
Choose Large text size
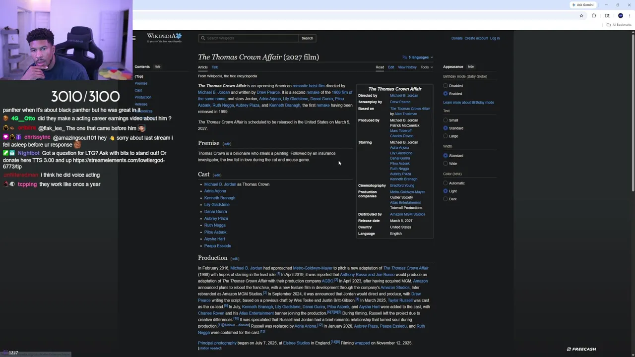[x=445, y=136]
